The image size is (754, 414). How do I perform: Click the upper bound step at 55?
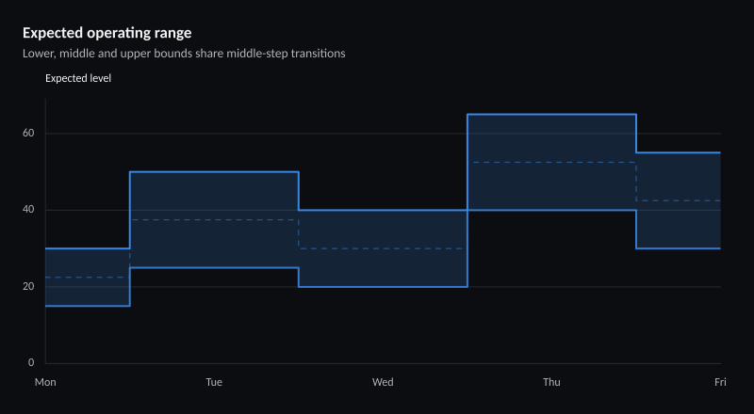coord(678,152)
